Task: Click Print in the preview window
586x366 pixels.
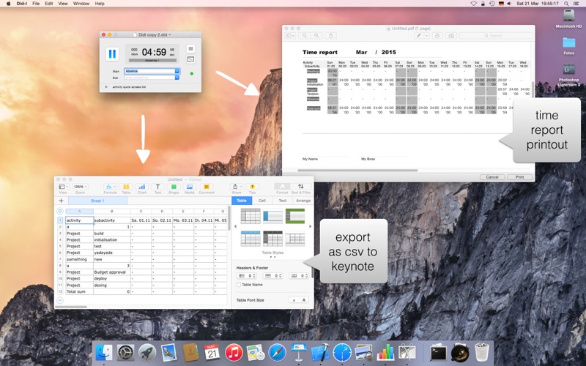Action: [519, 177]
